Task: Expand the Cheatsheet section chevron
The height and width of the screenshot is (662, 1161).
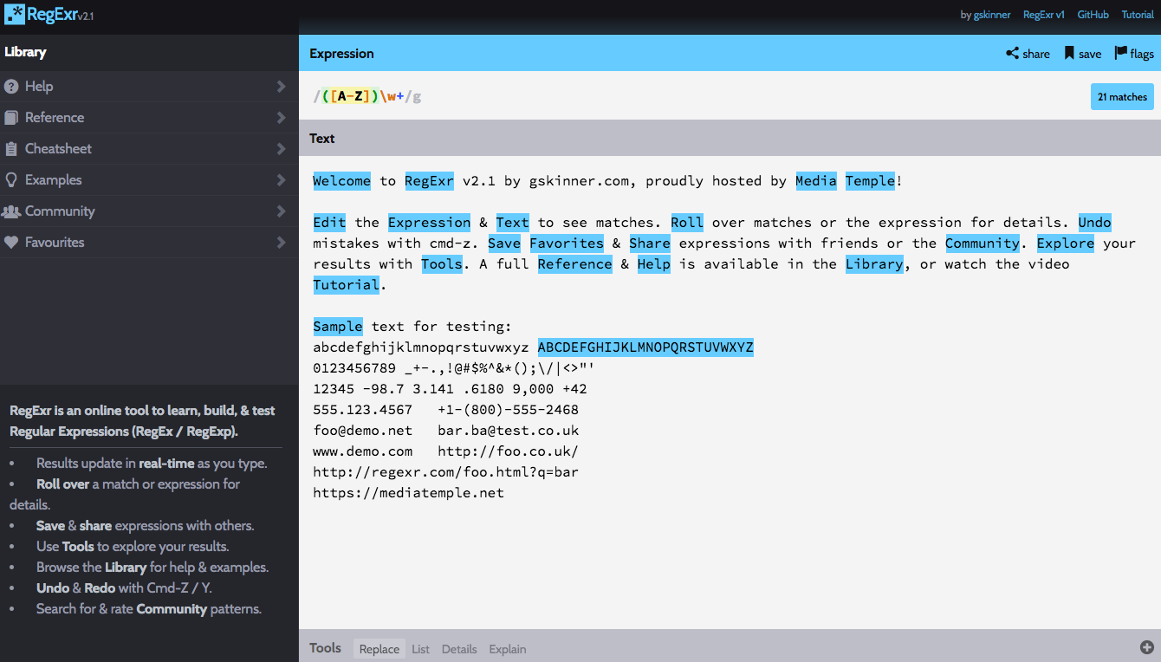Action: [x=281, y=149]
